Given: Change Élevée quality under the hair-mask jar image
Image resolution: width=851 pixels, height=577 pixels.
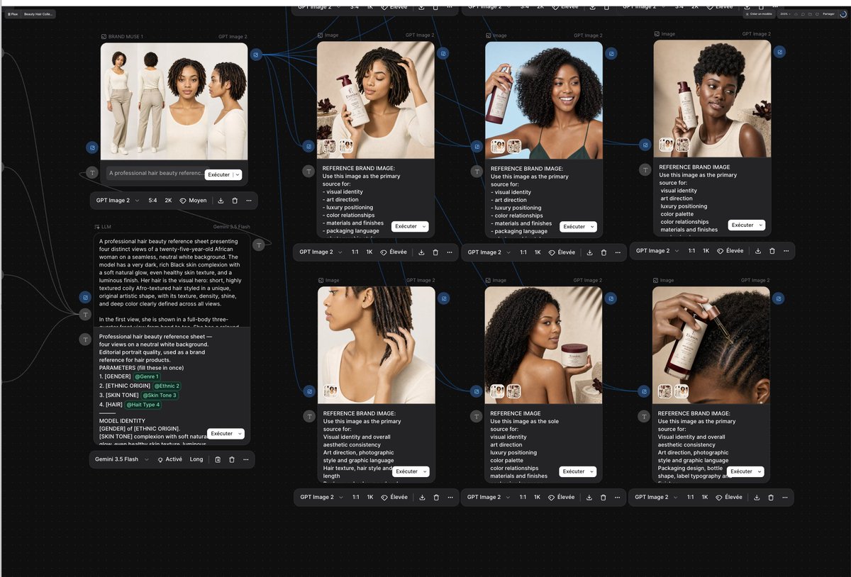Looking at the screenshot, I should [x=562, y=498].
